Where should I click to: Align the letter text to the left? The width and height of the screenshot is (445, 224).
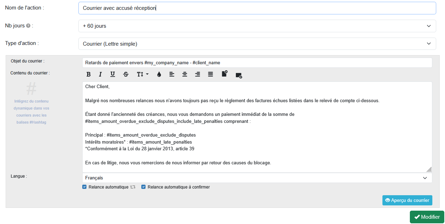172,74
